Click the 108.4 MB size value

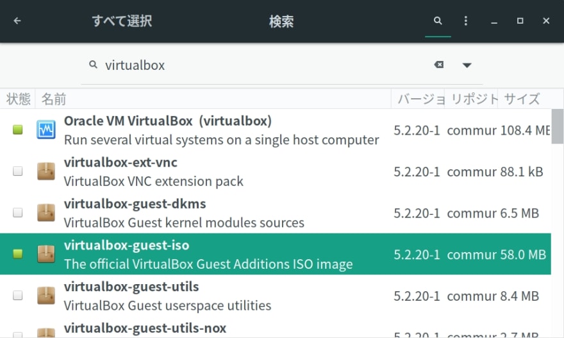(525, 130)
